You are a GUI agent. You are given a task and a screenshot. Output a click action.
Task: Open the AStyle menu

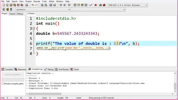[51, 1]
